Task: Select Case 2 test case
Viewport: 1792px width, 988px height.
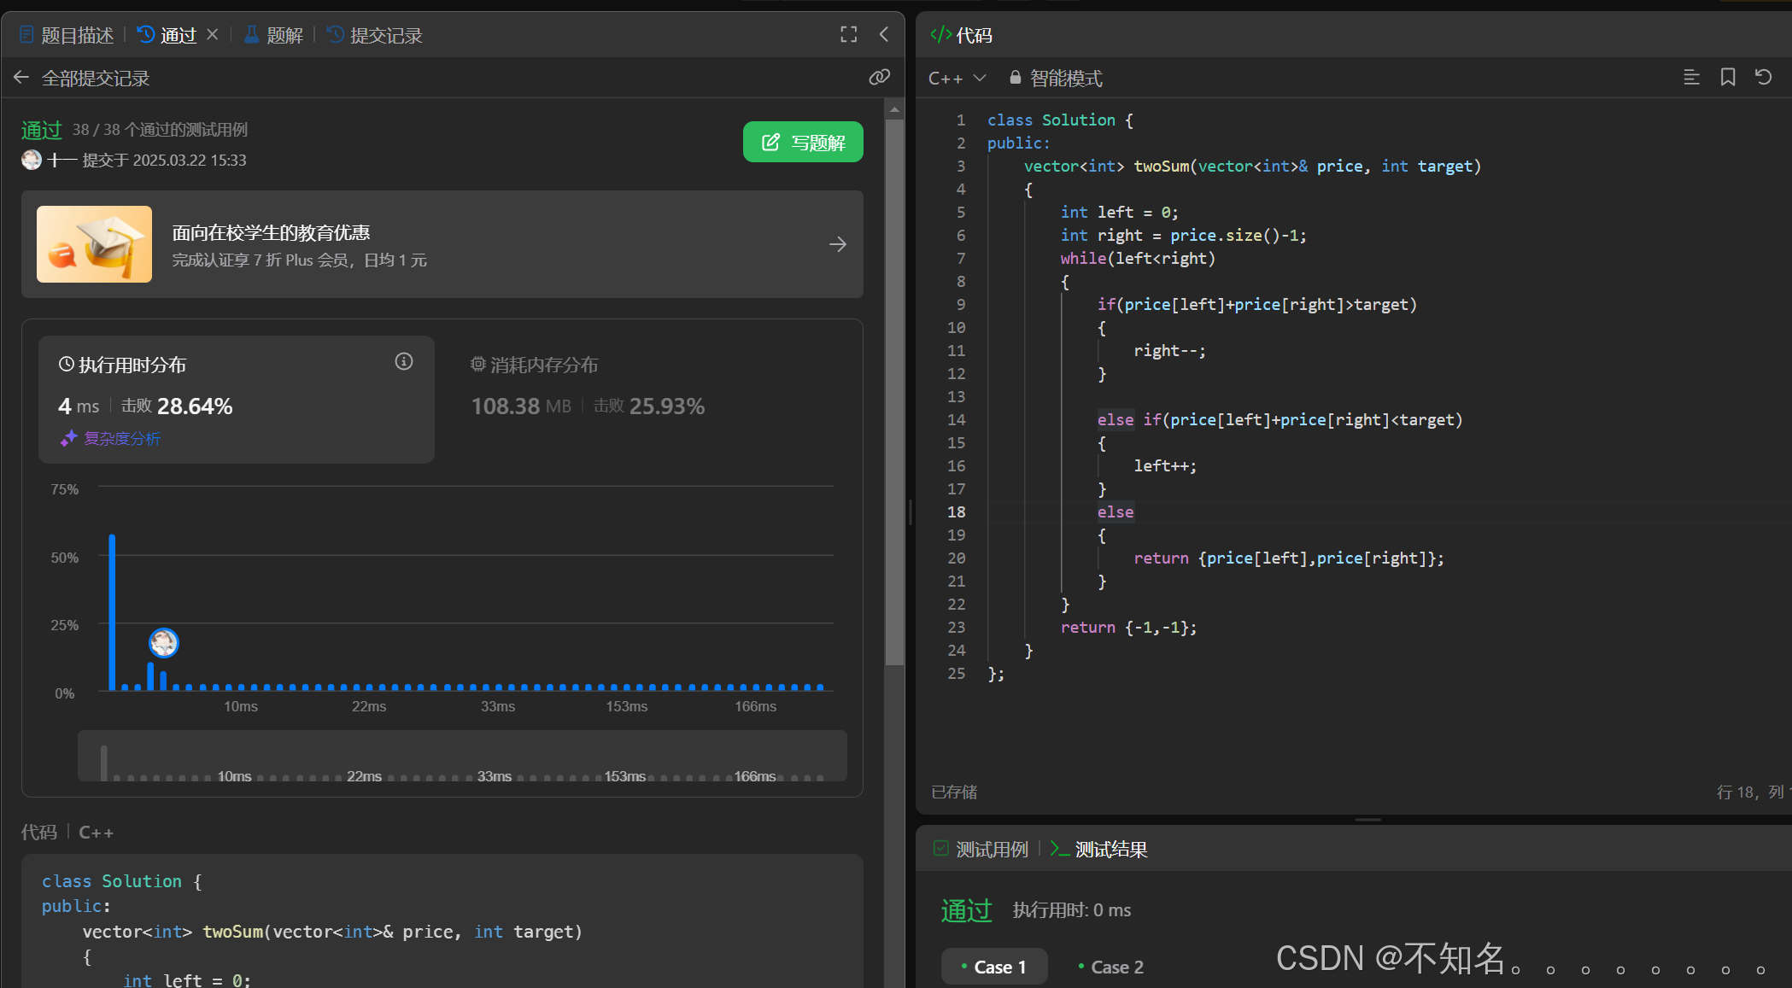Action: pyautogui.click(x=1111, y=967)
